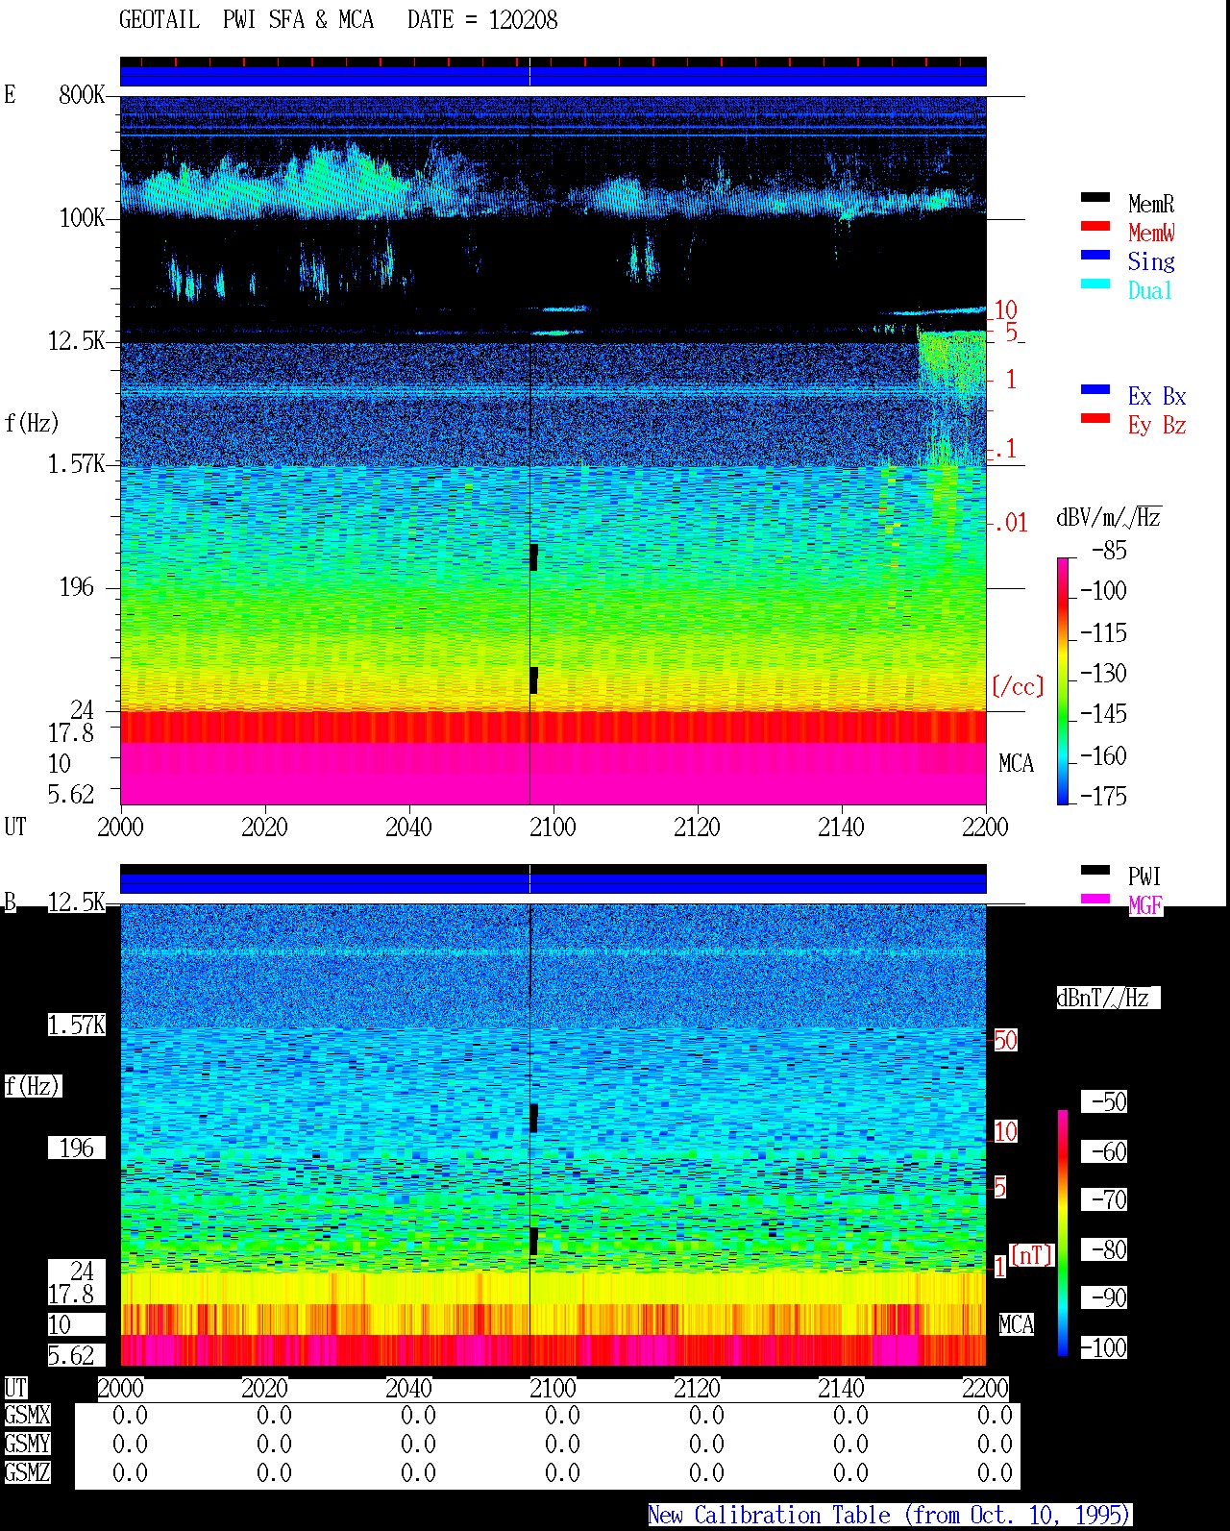The image size is (1230, 1531).
Task: Open the New Calibration Table link
Action: 890,1515
